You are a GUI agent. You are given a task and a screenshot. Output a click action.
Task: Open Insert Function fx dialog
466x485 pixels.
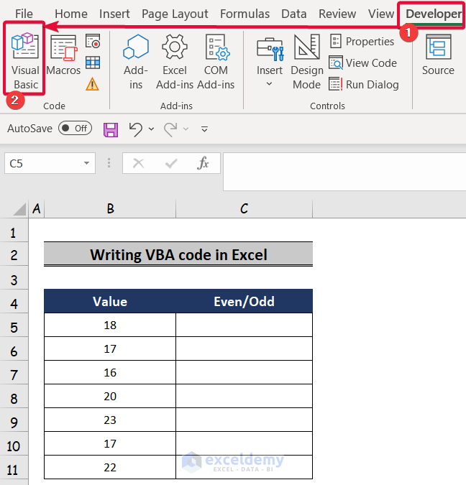(x=203, y=163)
